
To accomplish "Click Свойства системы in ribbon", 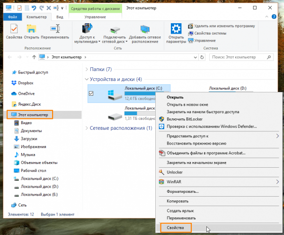I will [x=207, y=33].
